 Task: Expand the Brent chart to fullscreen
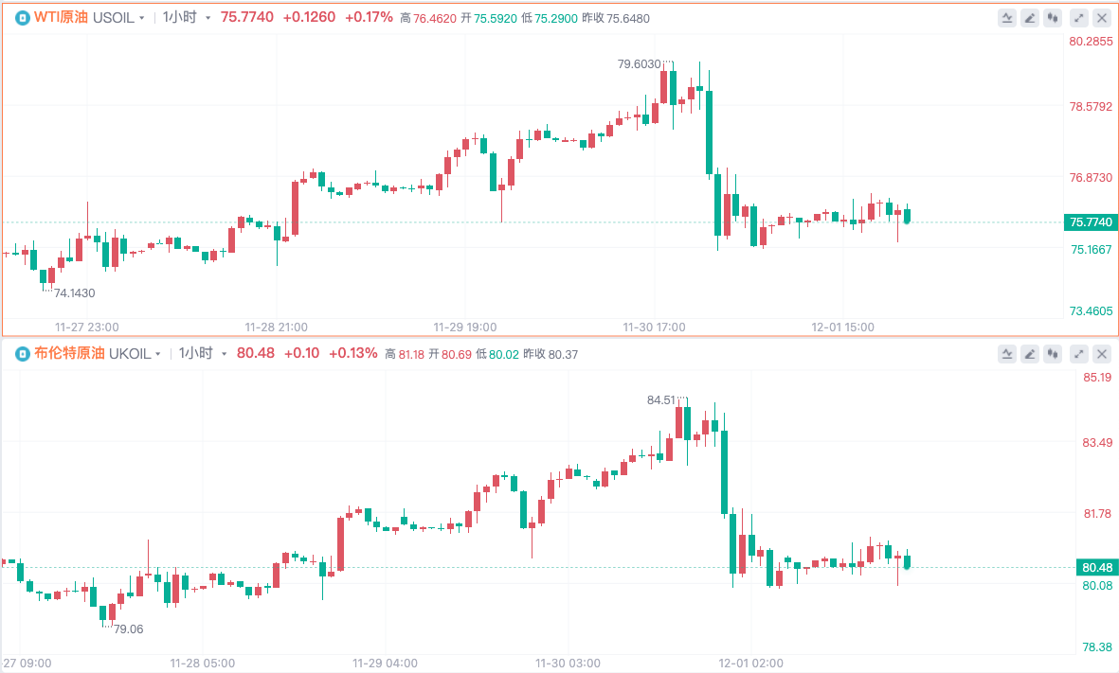[x=1079, y=354]
